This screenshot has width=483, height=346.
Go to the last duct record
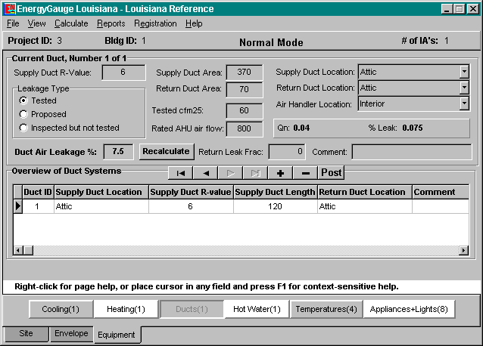(x=255, y=173)
